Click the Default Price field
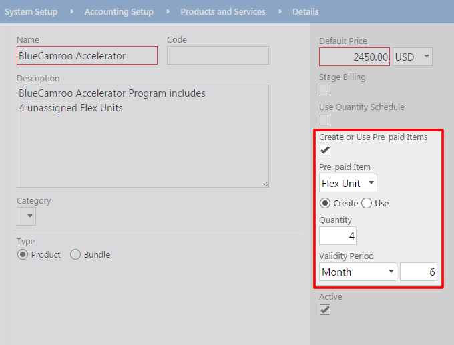The height and width of the screenshot is (345, 454). click(355, 57)
